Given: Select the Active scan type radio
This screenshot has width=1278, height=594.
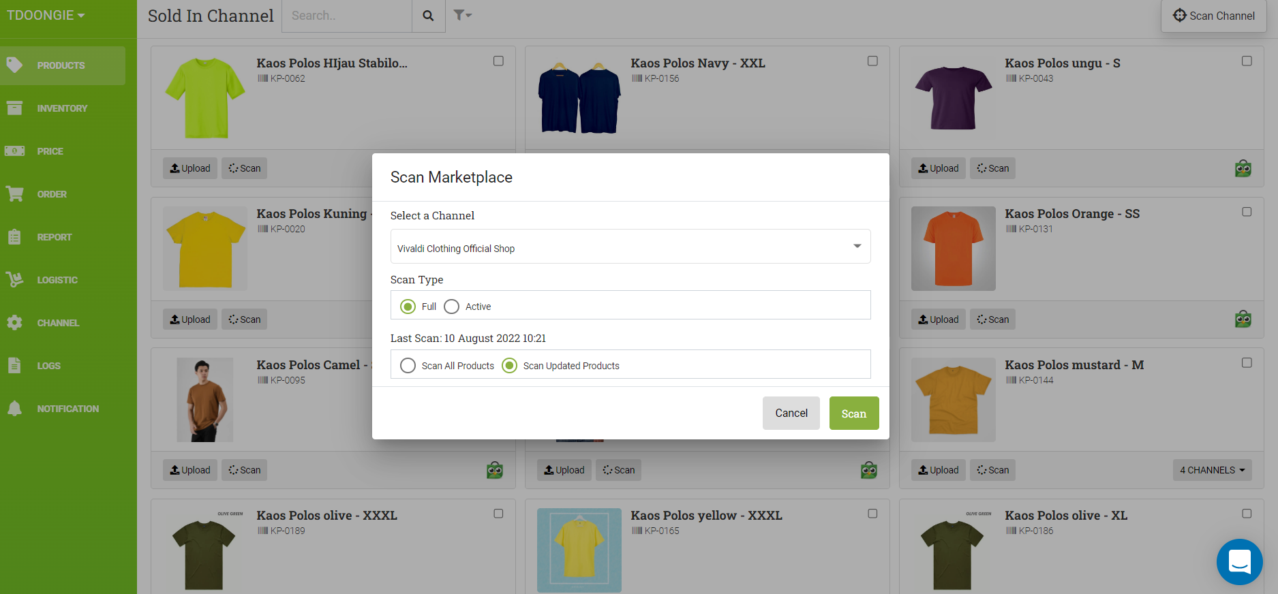Looking at the screenshot, I should 451,307.
